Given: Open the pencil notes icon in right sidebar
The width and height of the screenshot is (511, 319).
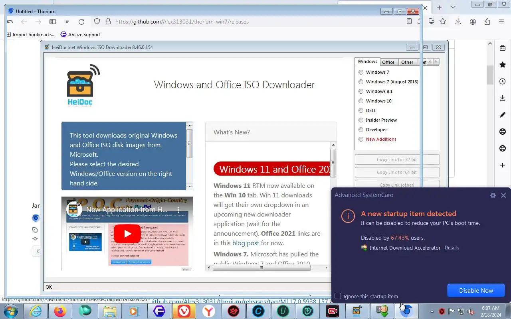Looking at the screenshot, I should (503, 115).
